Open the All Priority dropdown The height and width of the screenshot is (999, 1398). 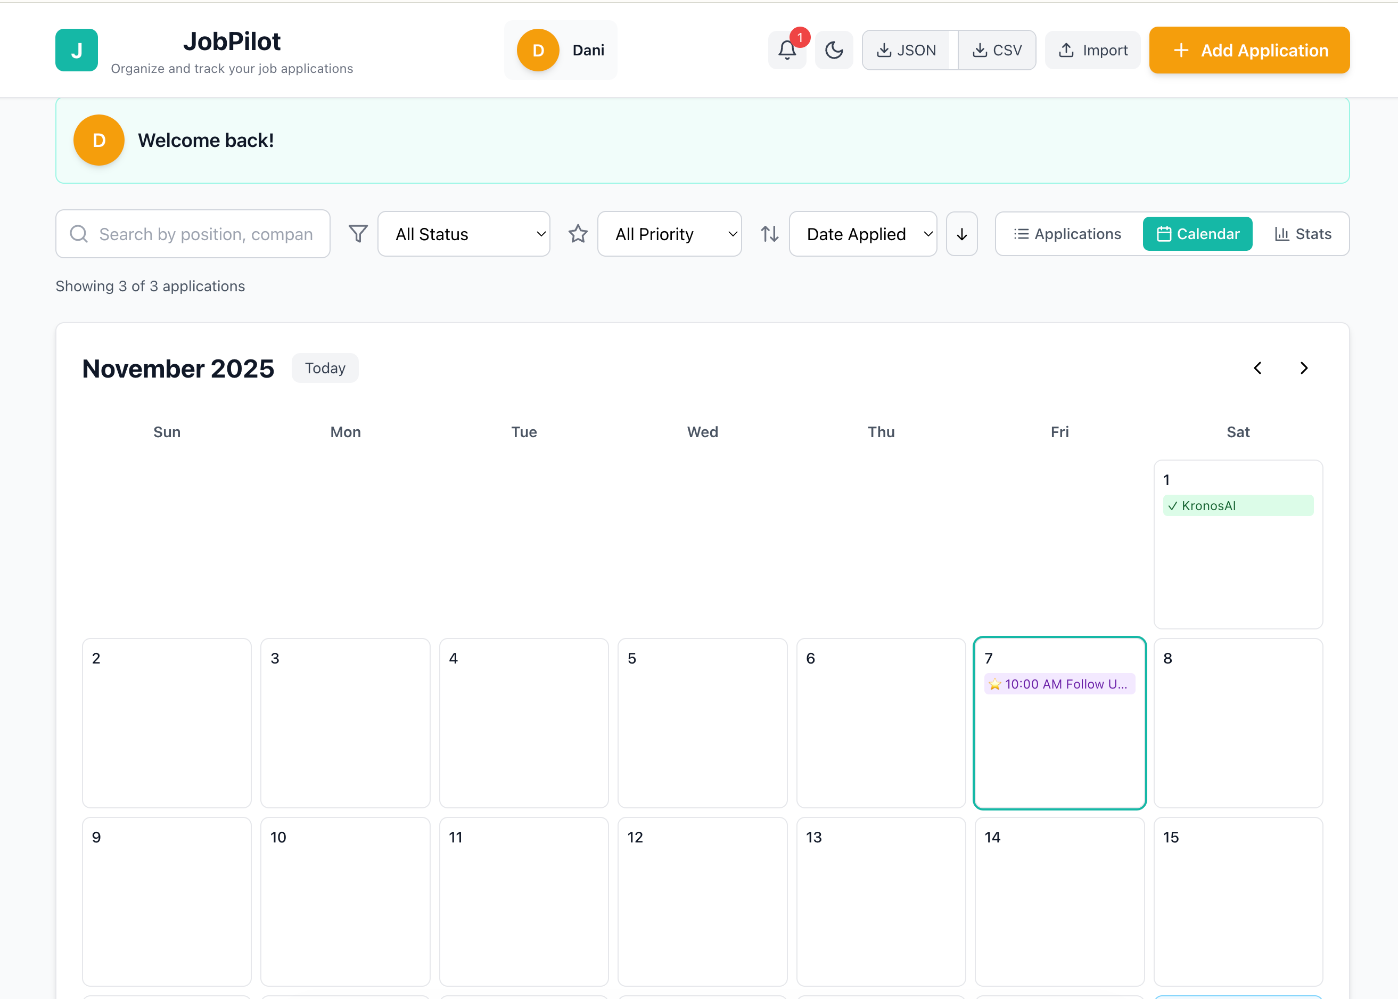pos(669,234)
